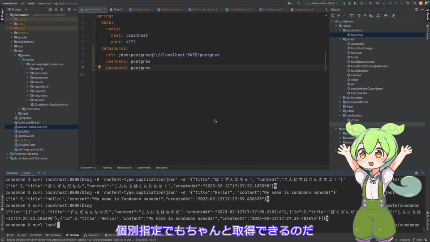430x242 pixels.
Task: Open the TODO tool window button
Action: click(36, 235)
